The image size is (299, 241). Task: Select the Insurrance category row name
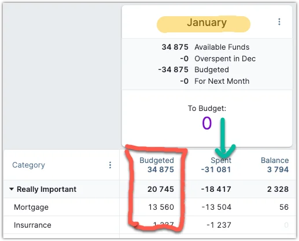coord(32,225)
